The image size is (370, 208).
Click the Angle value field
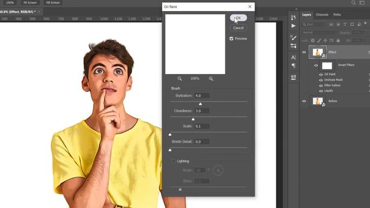tap(199, 170)
